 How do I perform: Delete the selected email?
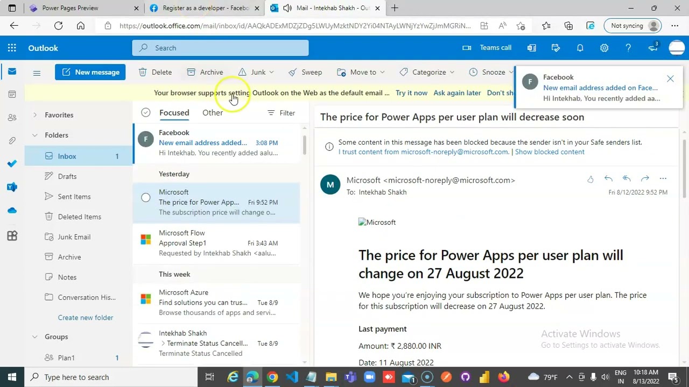tap(156, 72)
